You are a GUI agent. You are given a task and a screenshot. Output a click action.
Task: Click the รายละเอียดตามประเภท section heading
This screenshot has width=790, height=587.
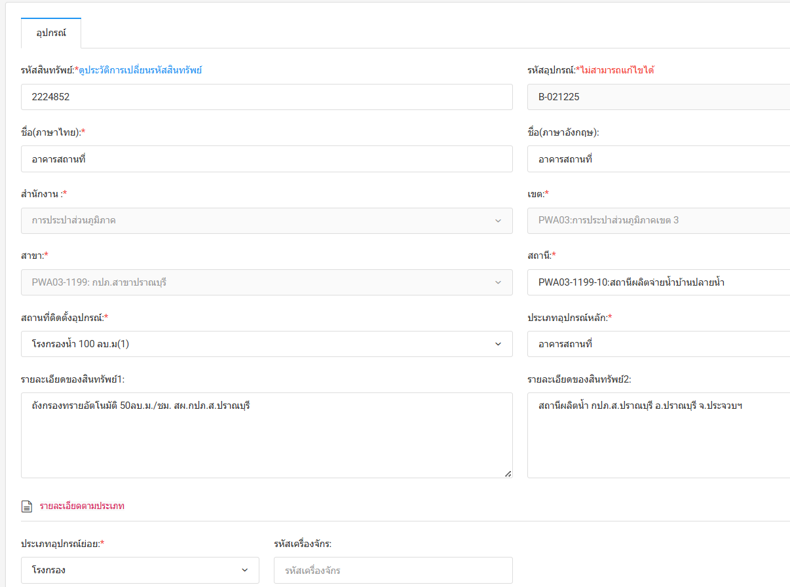(x=82, y=506)
